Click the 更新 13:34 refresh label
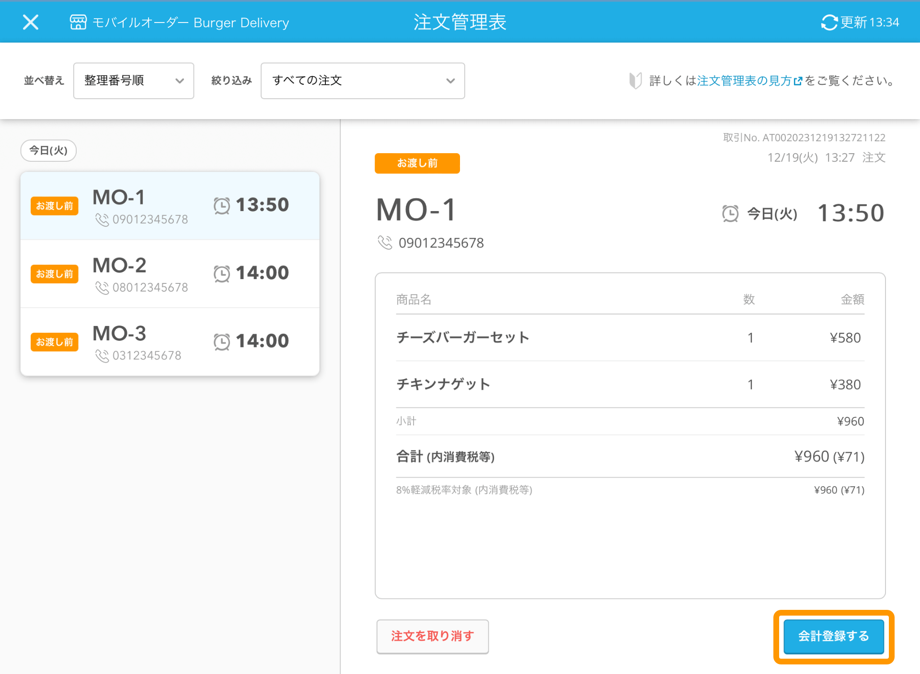This screenshot has height=674, width=920. point(870,22)
